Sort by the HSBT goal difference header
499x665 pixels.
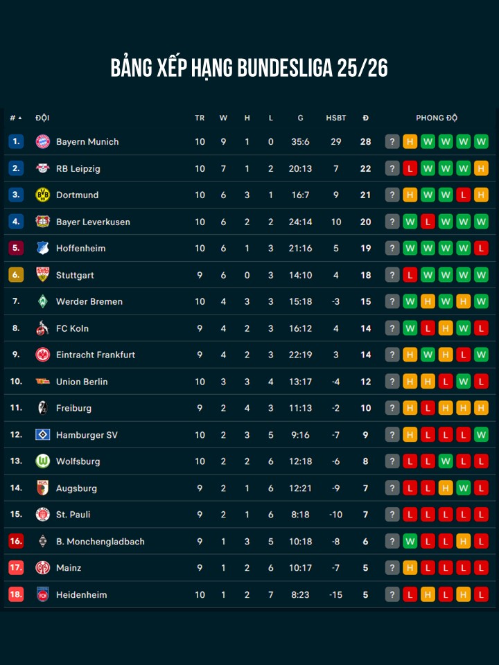336,118
